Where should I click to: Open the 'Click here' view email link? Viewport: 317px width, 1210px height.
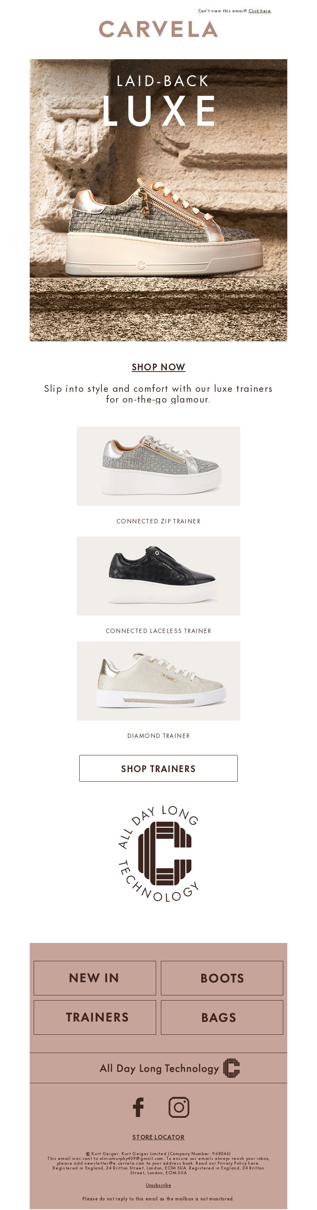[260, 11]
